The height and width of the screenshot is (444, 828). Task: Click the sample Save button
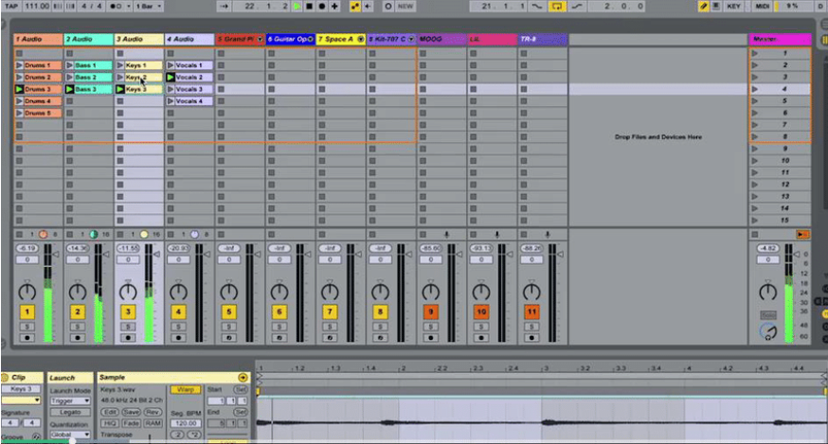[132, 412]
